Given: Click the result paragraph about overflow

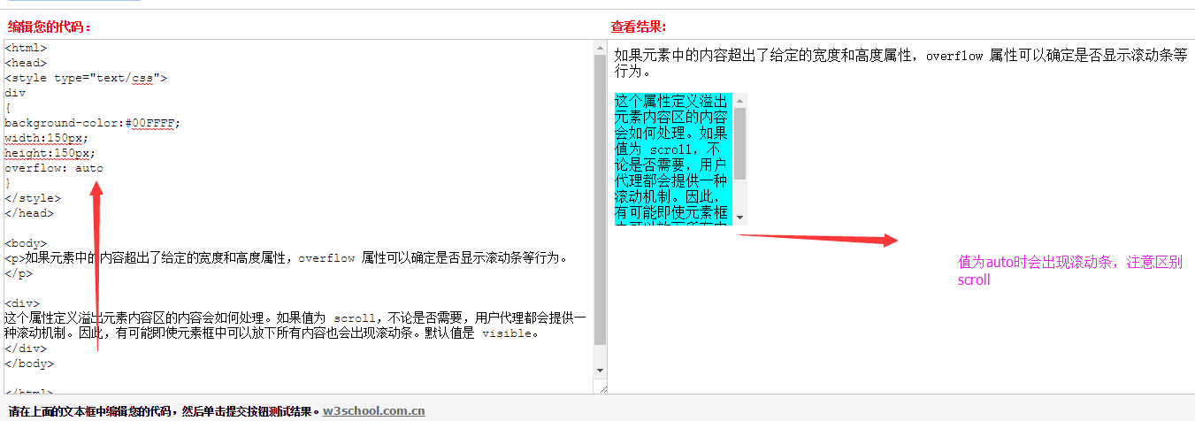Looking at the screenshot, I should click(900, 64).
